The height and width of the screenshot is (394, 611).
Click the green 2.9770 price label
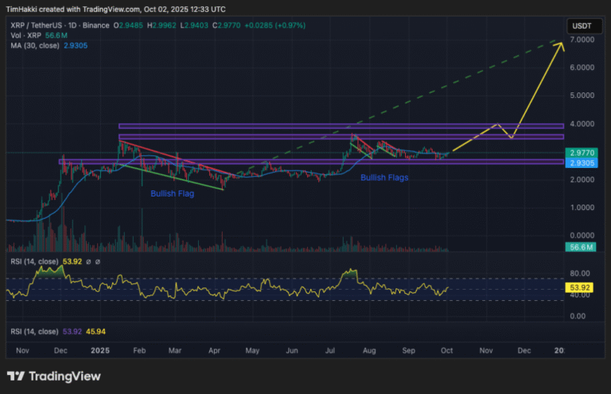coord(578,152)
